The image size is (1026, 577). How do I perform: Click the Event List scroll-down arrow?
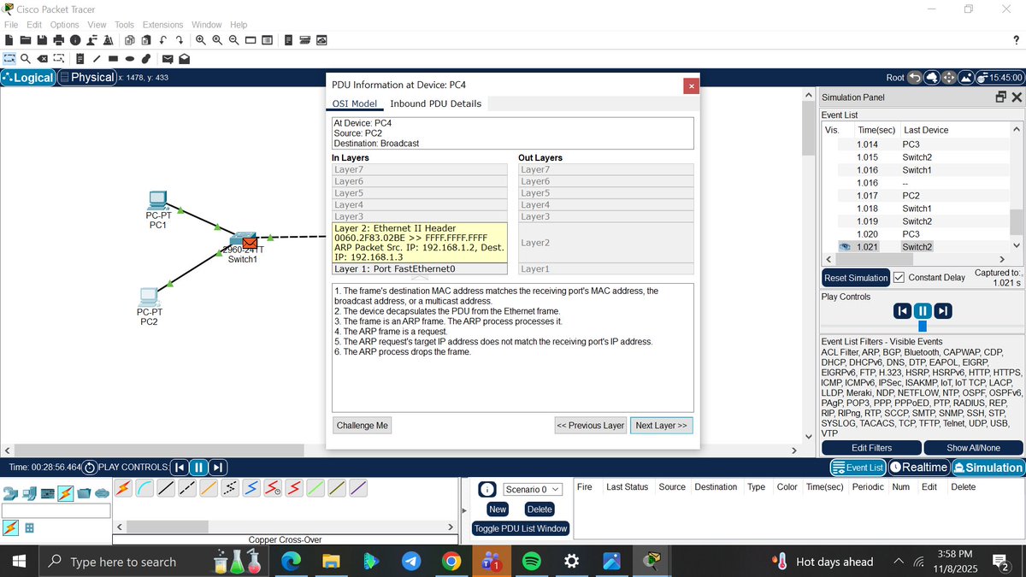(x=1017, y=246)
